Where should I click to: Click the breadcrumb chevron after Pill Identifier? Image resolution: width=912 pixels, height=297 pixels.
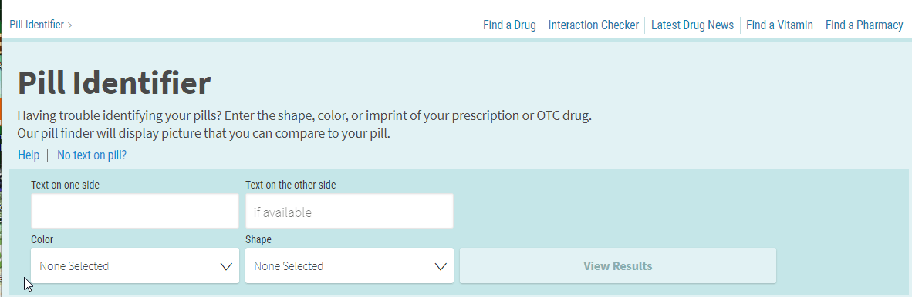(x=69, y=25)
